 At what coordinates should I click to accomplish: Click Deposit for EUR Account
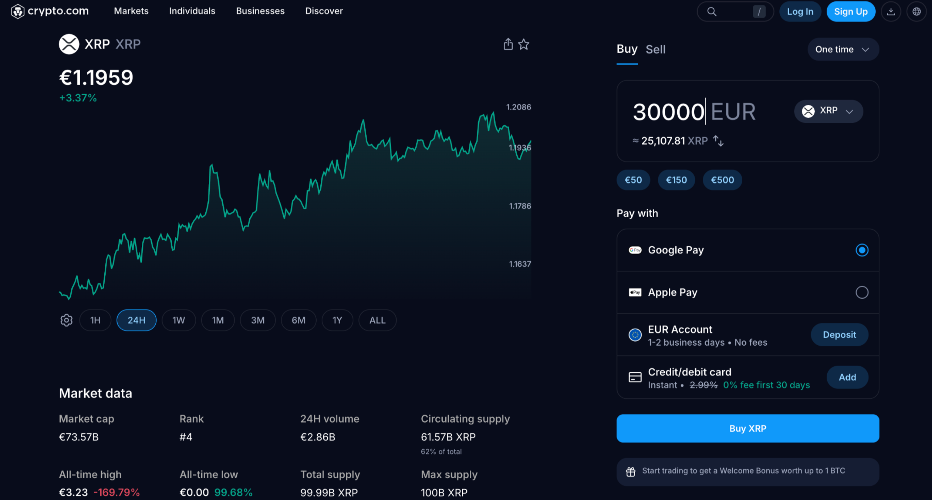pos(839,335)
